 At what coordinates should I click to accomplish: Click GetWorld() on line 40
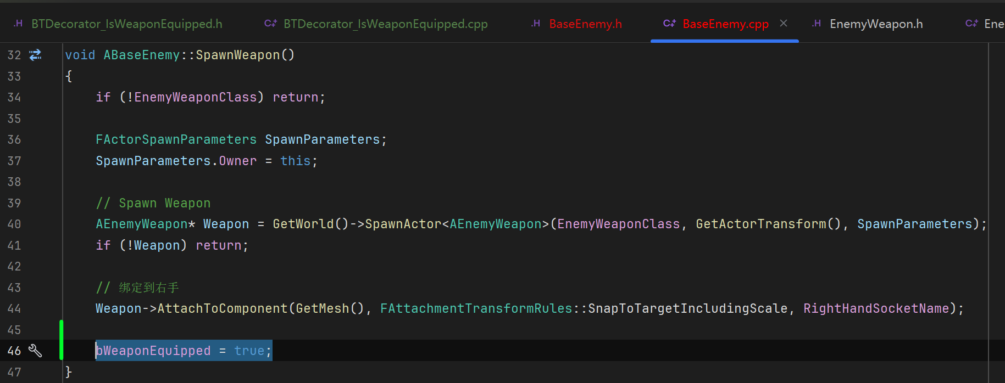(x=311, y=224)
